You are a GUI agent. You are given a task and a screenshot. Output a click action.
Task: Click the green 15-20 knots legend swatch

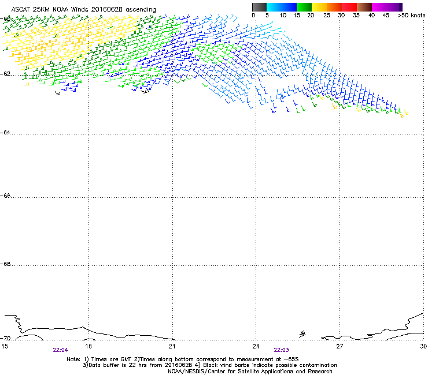tap(304, 7)
